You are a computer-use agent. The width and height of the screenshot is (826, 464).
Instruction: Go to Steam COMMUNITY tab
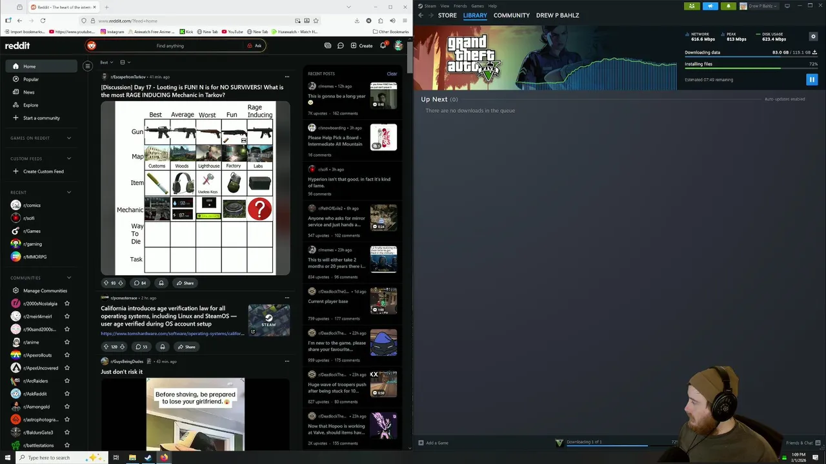tap(512, 15)
